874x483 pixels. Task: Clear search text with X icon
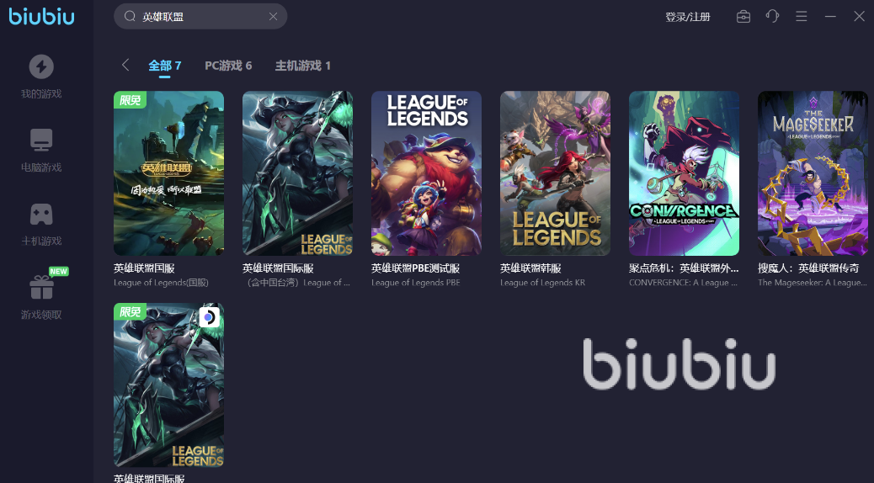tap(273, 17)
